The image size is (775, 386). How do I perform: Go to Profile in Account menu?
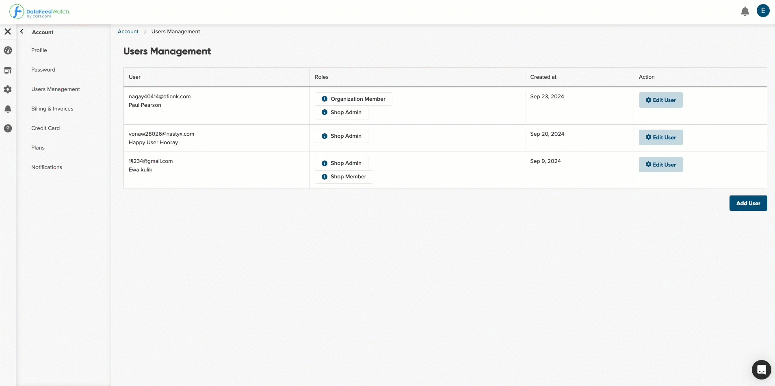[x=39, y=50]
